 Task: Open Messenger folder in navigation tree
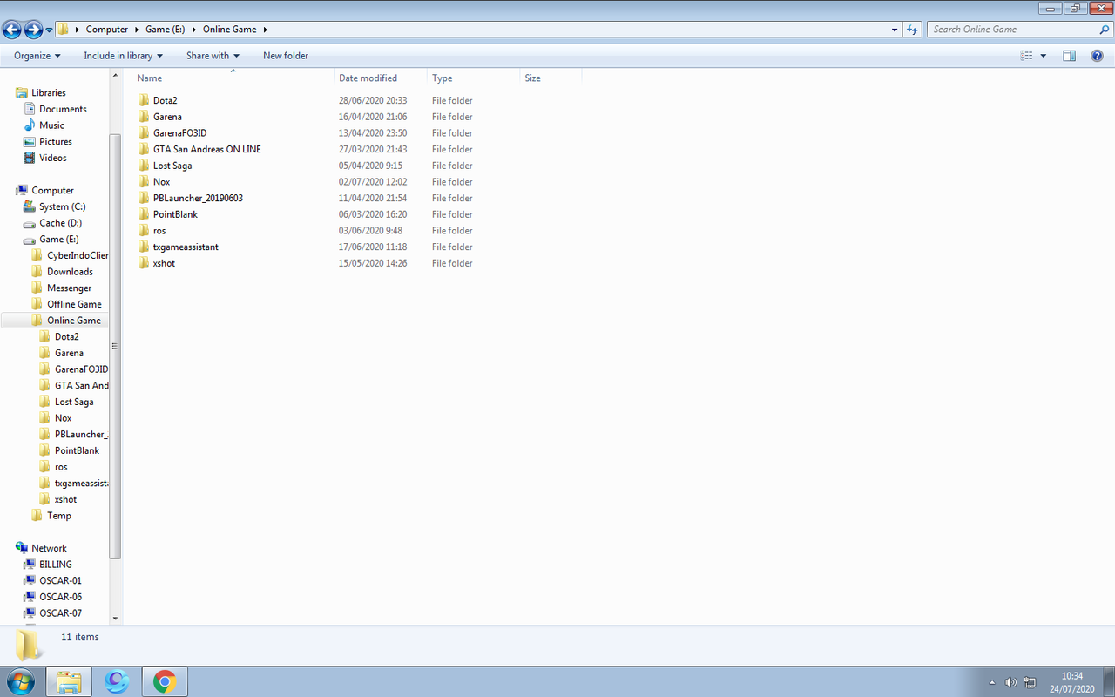click(x=69, y=288)
